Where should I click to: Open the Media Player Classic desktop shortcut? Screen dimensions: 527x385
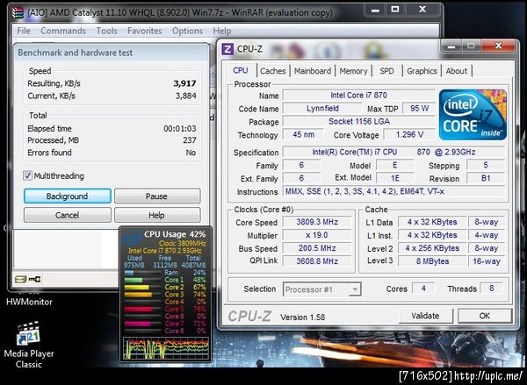tap(29, 345)
